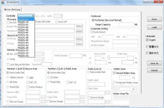Viewport: 164px width, 108px height.
Task: Click the Target Capacity input field
Action: coord(126,25)
